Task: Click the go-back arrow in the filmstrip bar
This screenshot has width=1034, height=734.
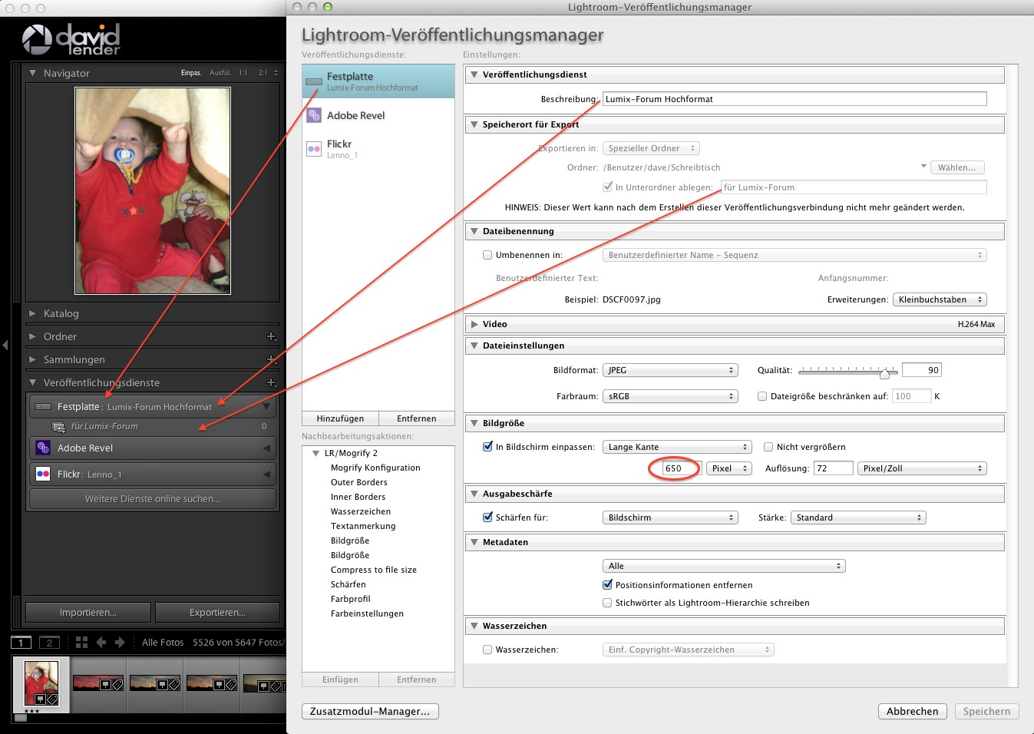Action: pos(101,642)
